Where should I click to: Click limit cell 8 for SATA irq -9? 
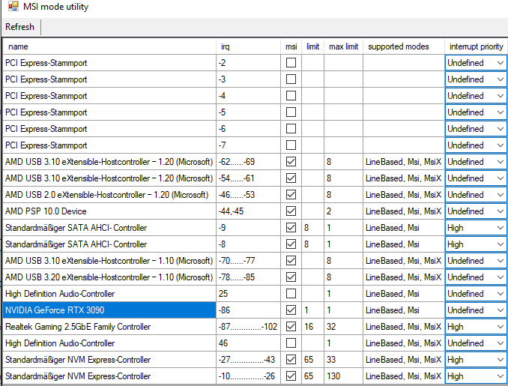[312, 228]
